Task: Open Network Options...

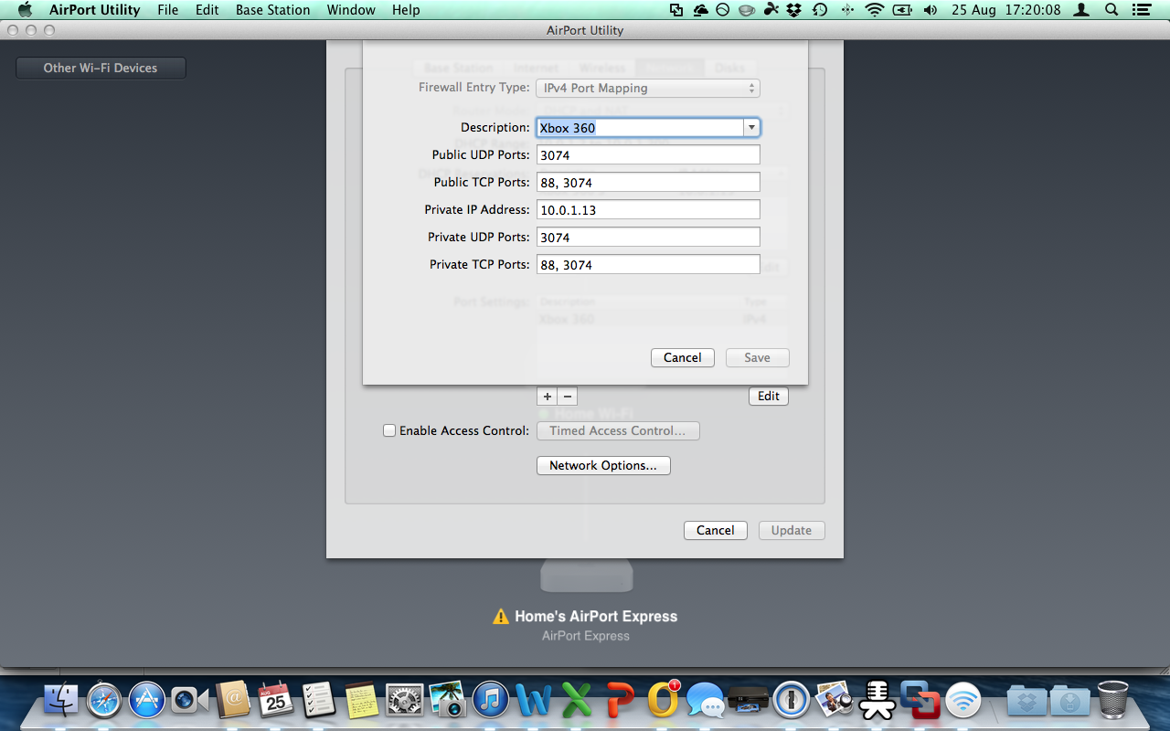Action: coord(603,465)
